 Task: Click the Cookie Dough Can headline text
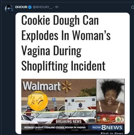tap(60, 21)
